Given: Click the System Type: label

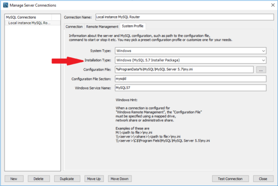Looking at the screenshot, I should point(101,51).
